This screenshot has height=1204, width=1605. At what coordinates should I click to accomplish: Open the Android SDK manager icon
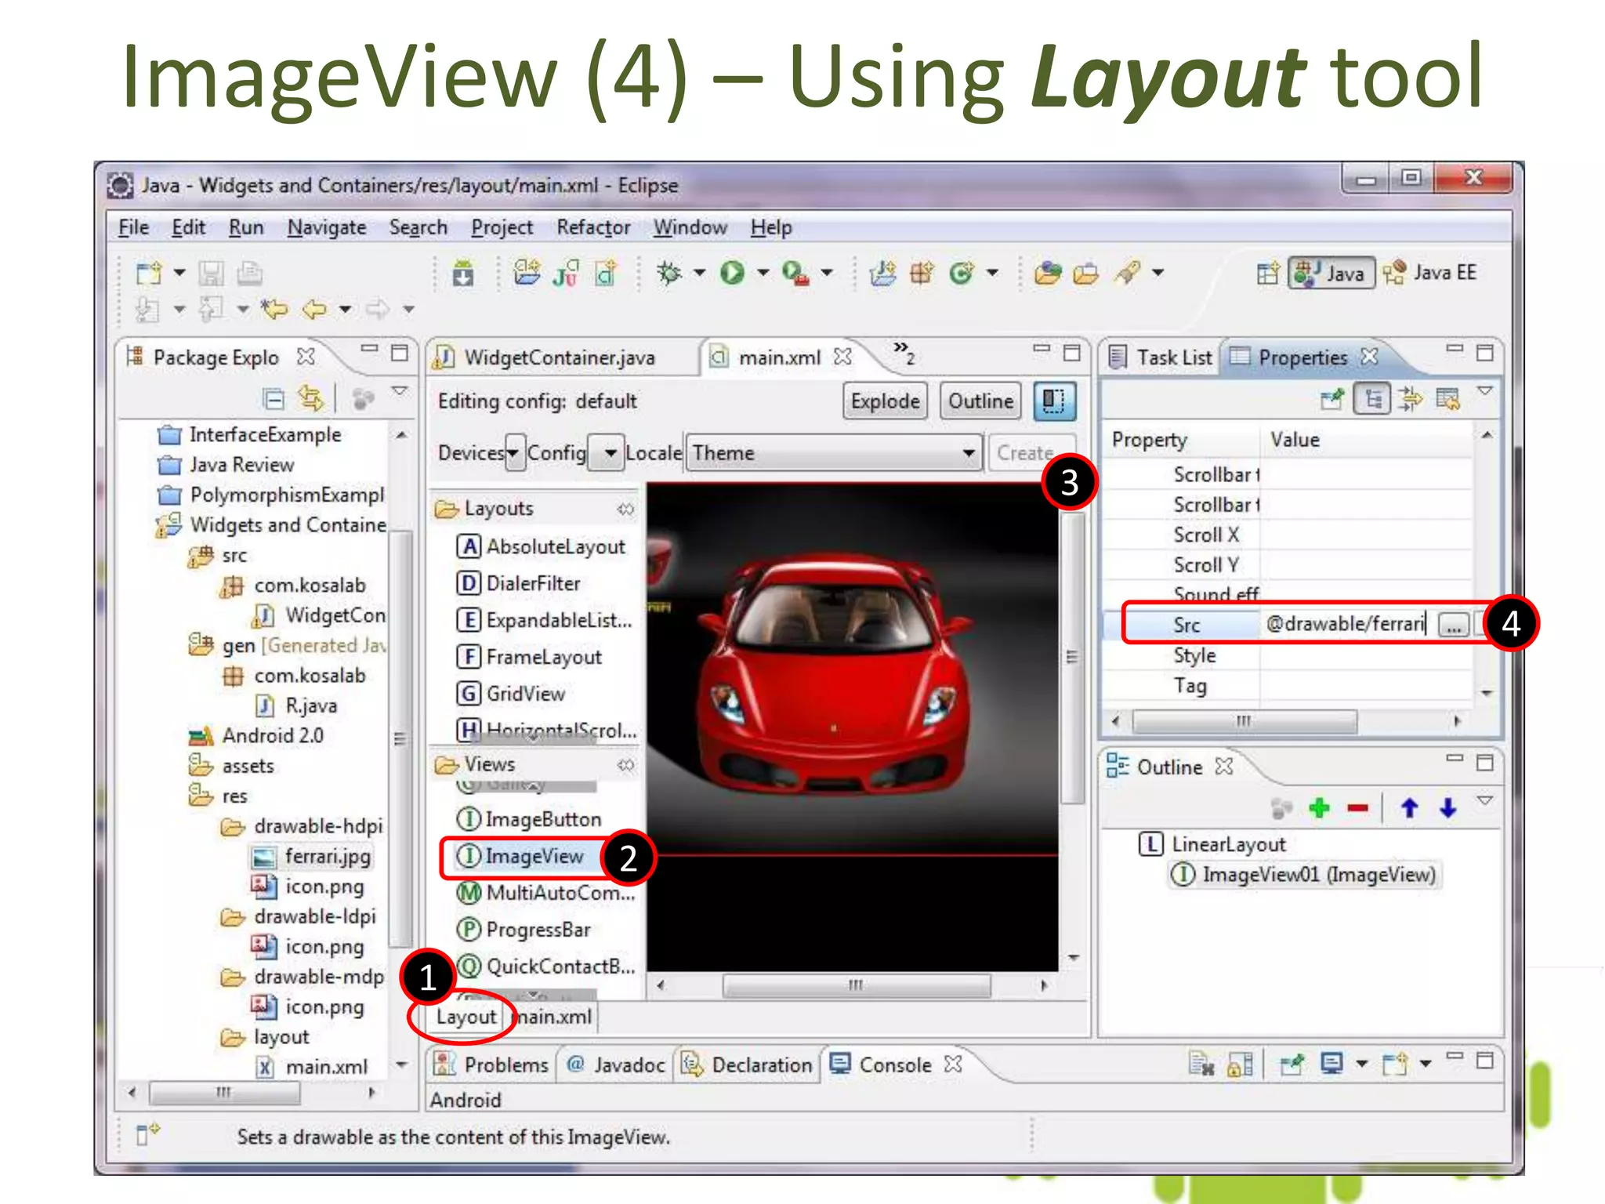tap(463, 274)
